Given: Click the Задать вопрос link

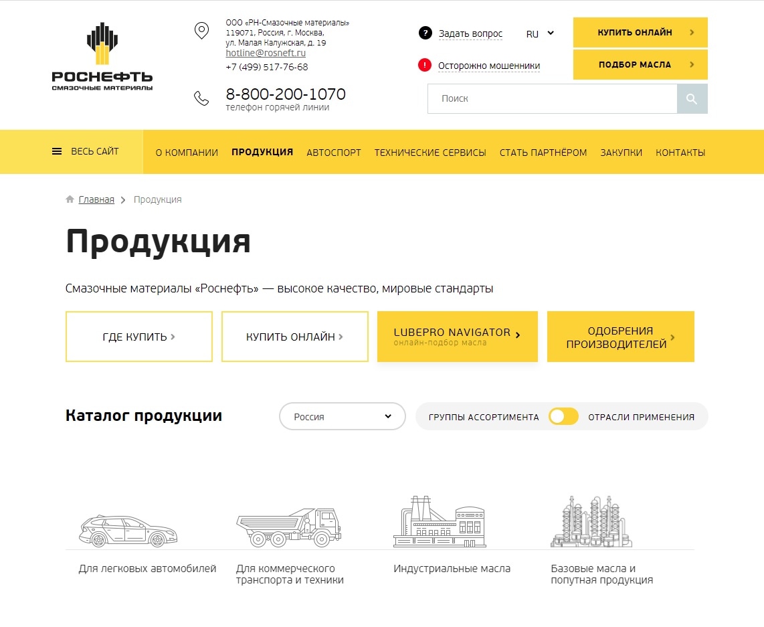Looking at the screenshot, I should (x=470, y=33).
